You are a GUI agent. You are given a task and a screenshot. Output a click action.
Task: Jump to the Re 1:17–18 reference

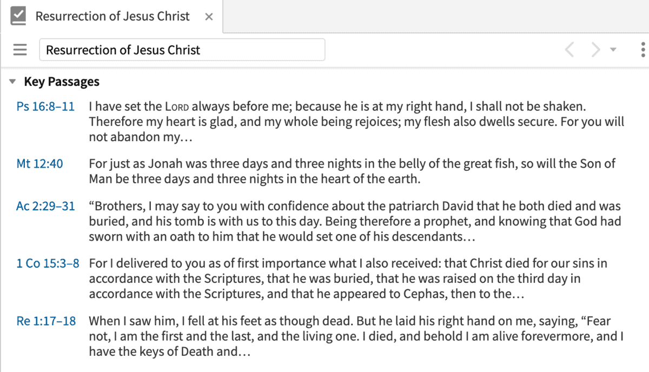click(x=46, y=321)
